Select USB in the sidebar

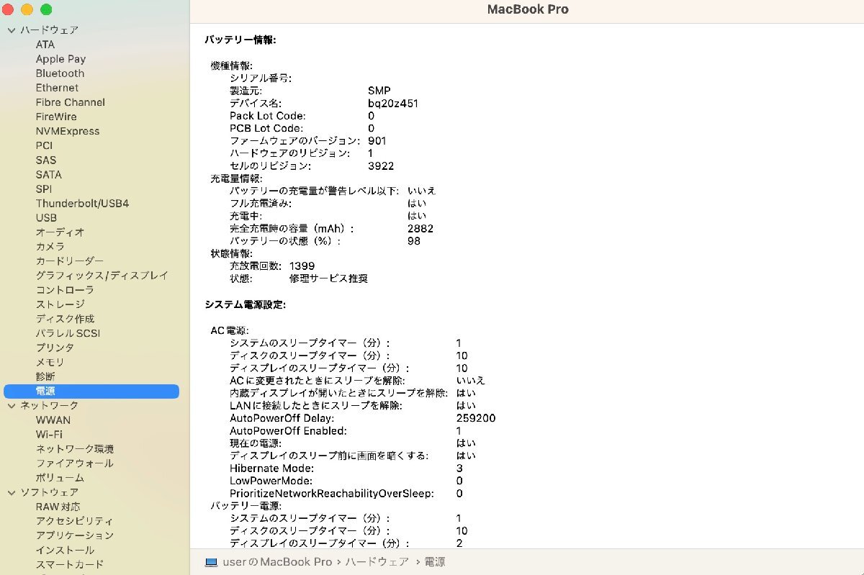pos(46,218)
